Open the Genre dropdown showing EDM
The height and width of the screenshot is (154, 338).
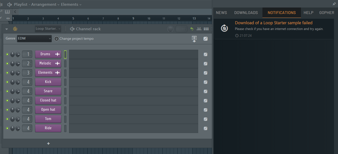tap(34, 38)
